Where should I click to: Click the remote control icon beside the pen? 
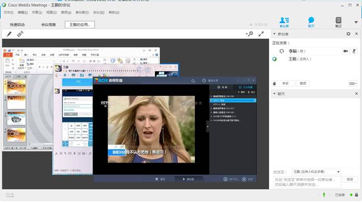click(x=20, y=34)
